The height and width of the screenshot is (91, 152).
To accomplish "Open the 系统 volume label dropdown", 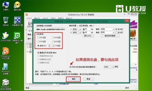I will 108,29.
